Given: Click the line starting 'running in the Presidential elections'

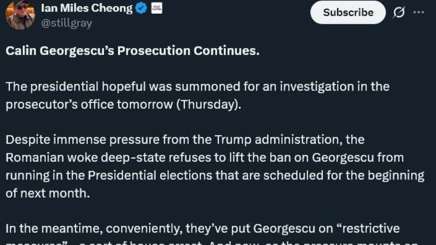Looking at the screenshot, I should tap(215, 175).
